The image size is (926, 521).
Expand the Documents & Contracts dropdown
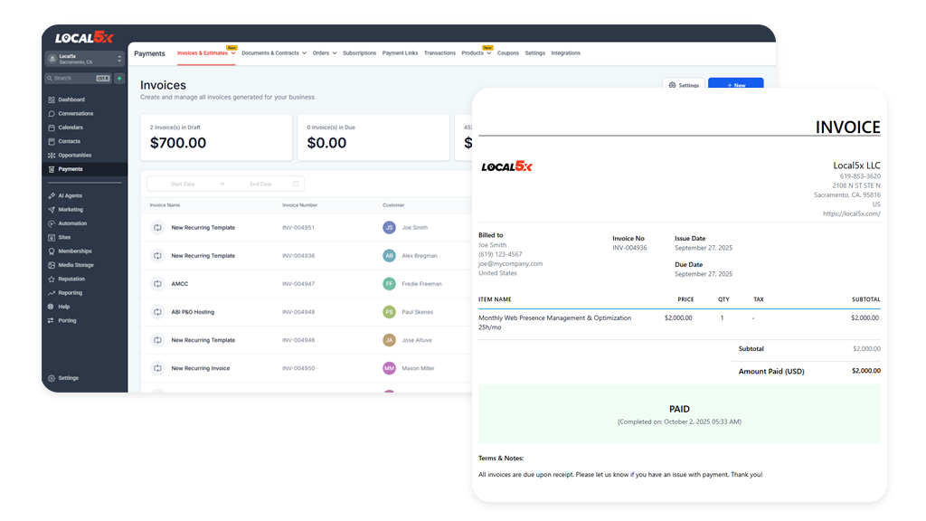coord(273,53)
